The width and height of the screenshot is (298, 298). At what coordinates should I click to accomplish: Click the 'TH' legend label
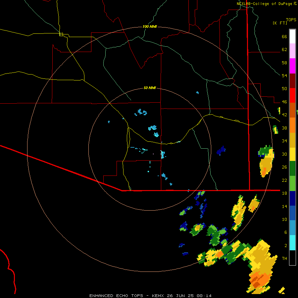pyautogui.click(x=284, y=259)
